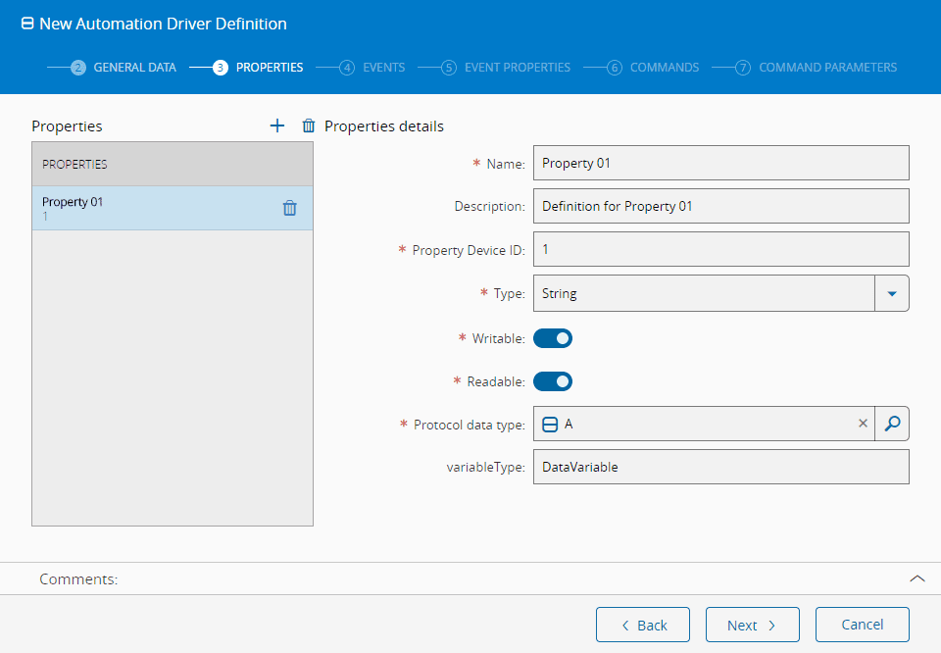Screen dimensions: 941x653
Task: Click trash icon above the properties list
Action: (309, 126)
